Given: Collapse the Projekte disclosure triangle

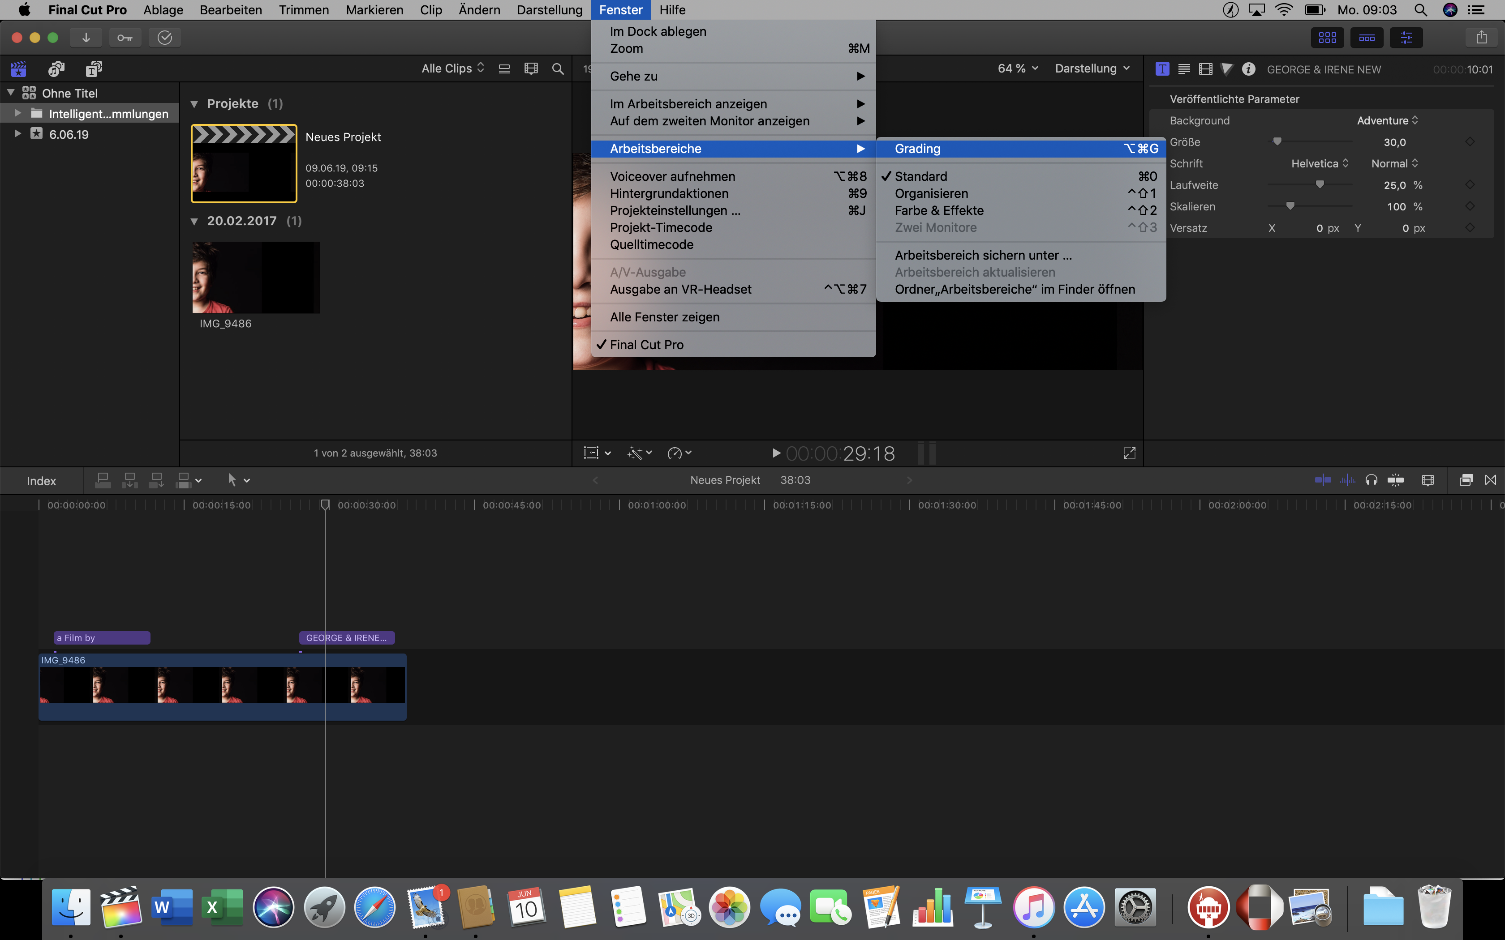Looking at the screenshot, I should (195, 103).
